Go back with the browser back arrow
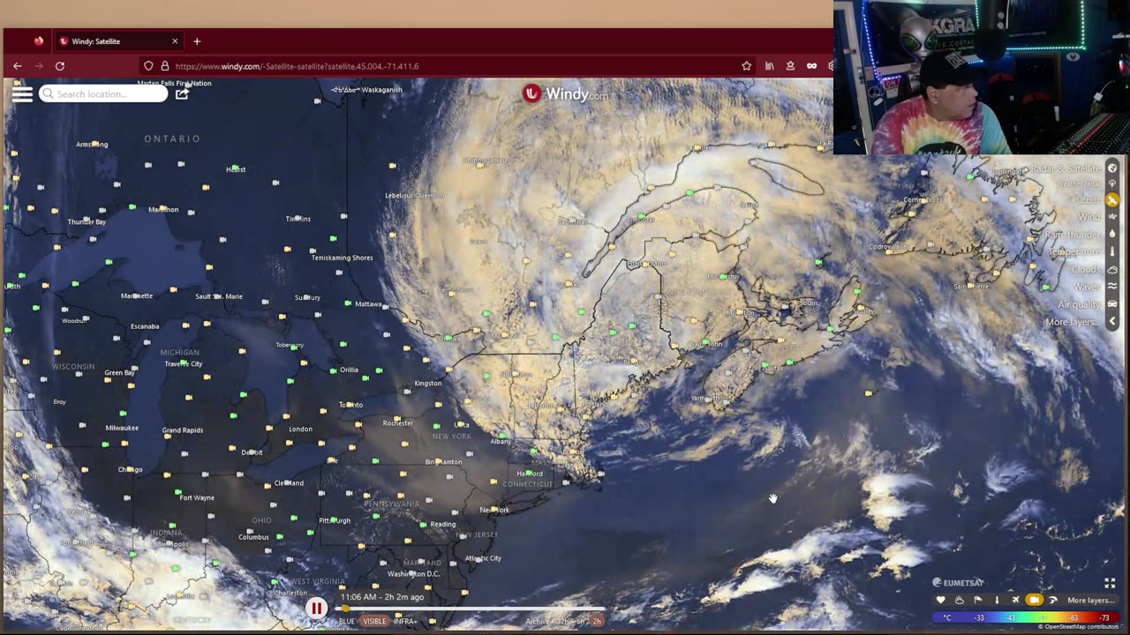Image resolution: width=1130 pixels, height=635 pixels. 18,66
